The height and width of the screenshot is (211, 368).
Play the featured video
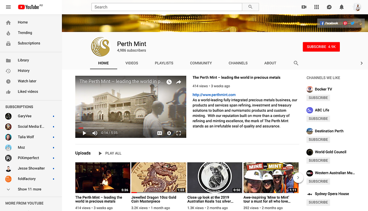click(x=84, y=133)
